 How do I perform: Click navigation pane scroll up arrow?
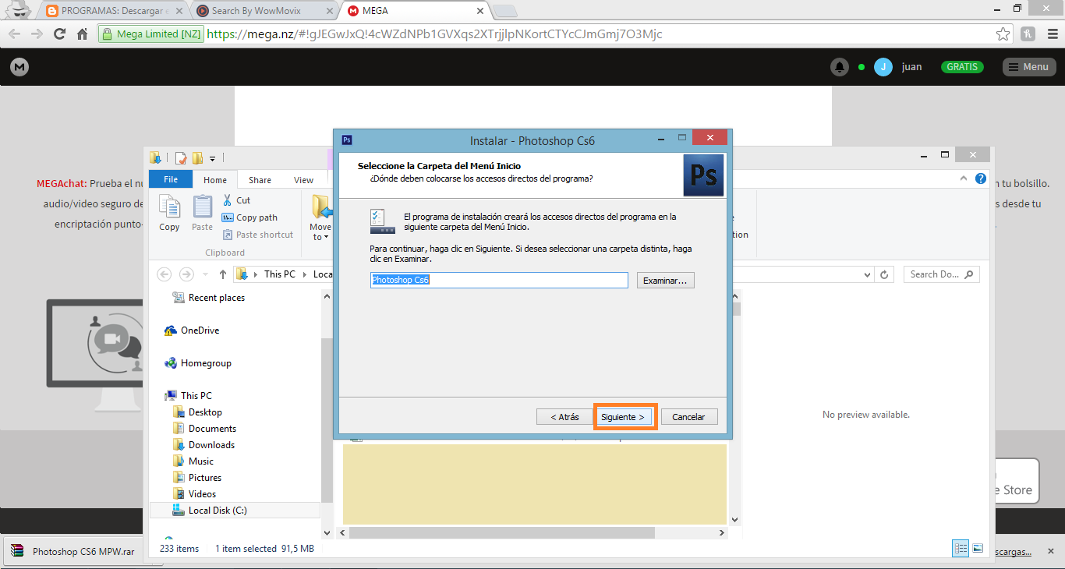pyautogui.click(x=327, y=295)
